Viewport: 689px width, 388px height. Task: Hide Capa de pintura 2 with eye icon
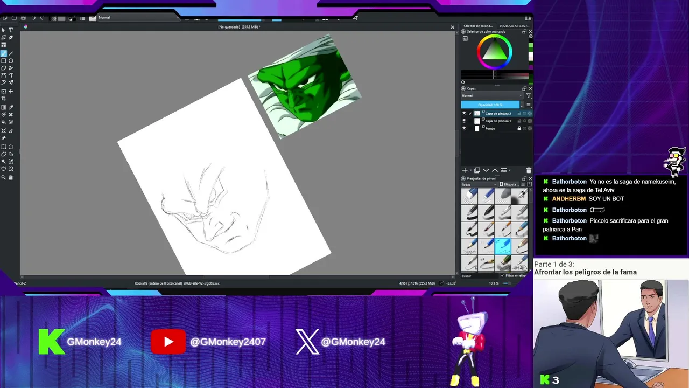pos(464,113)
